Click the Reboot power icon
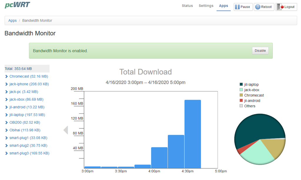Screen dimensions: 301x180 (257, 7)
